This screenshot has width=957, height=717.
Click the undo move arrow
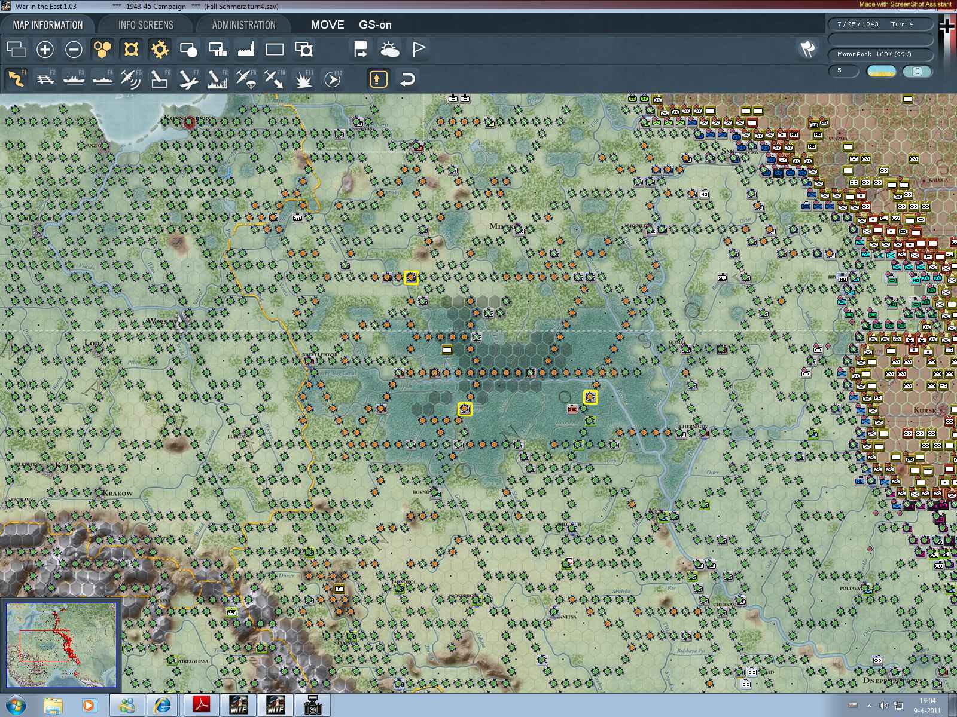coord(407,79)
